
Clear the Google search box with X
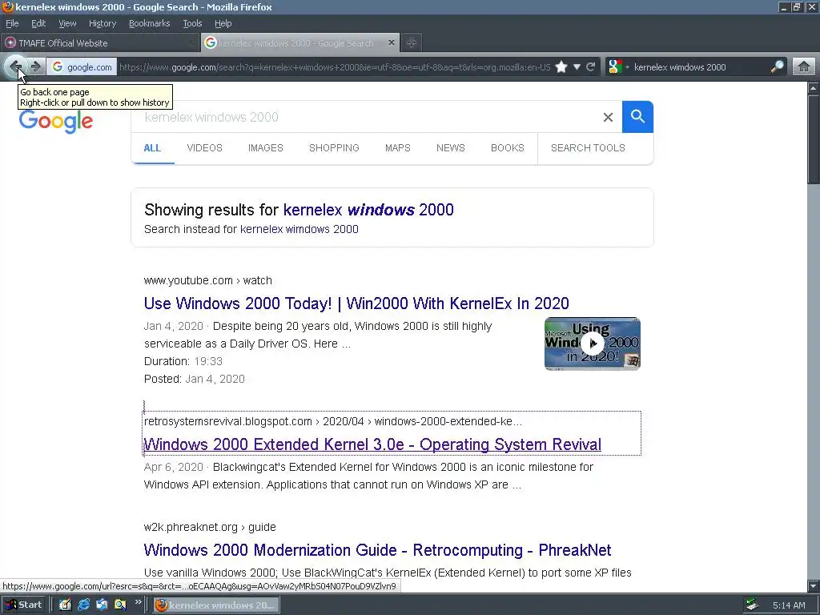pos(608,117)
